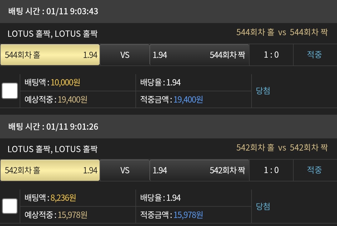Select the 542회차 짝 1.94 option

[199, 170]
